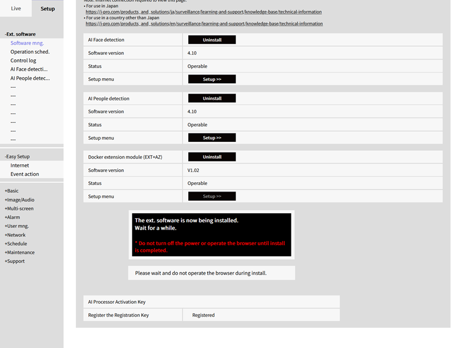Uninstall Docker extension module

(x=212, y=157)
